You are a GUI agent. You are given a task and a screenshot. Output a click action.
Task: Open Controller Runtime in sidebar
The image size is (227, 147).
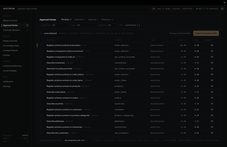pyautogui.click(x=15, y=30)
